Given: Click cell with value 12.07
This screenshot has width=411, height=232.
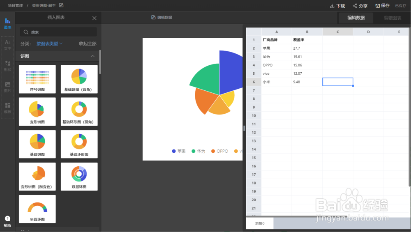Looking at the screenshot, I should coord(307,74).
